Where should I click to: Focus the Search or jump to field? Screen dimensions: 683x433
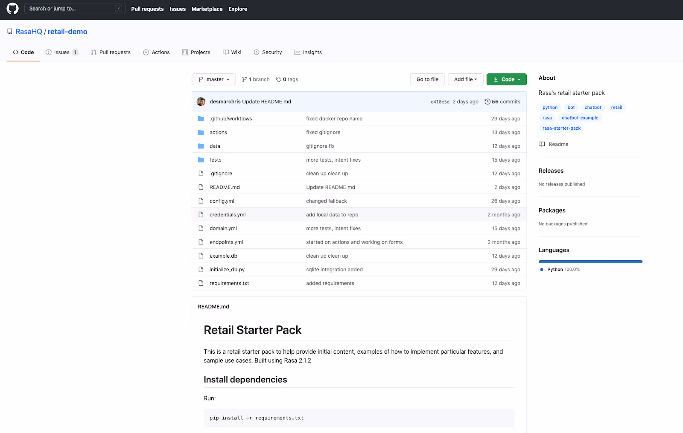pos(75,9)
